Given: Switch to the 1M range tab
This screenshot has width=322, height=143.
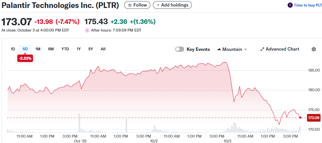Looking at the screenshot, I should [38, 49].
